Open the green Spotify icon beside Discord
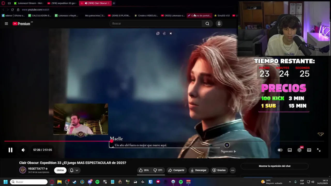331x186 pixels. point(97,182)
